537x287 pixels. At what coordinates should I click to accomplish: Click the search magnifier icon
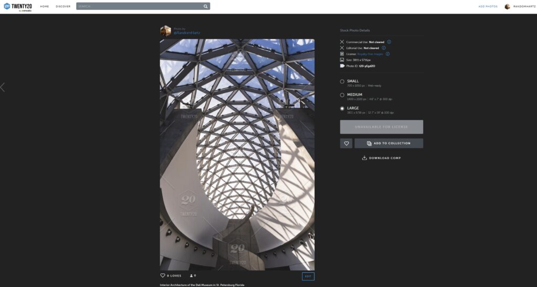click(206, 6)
